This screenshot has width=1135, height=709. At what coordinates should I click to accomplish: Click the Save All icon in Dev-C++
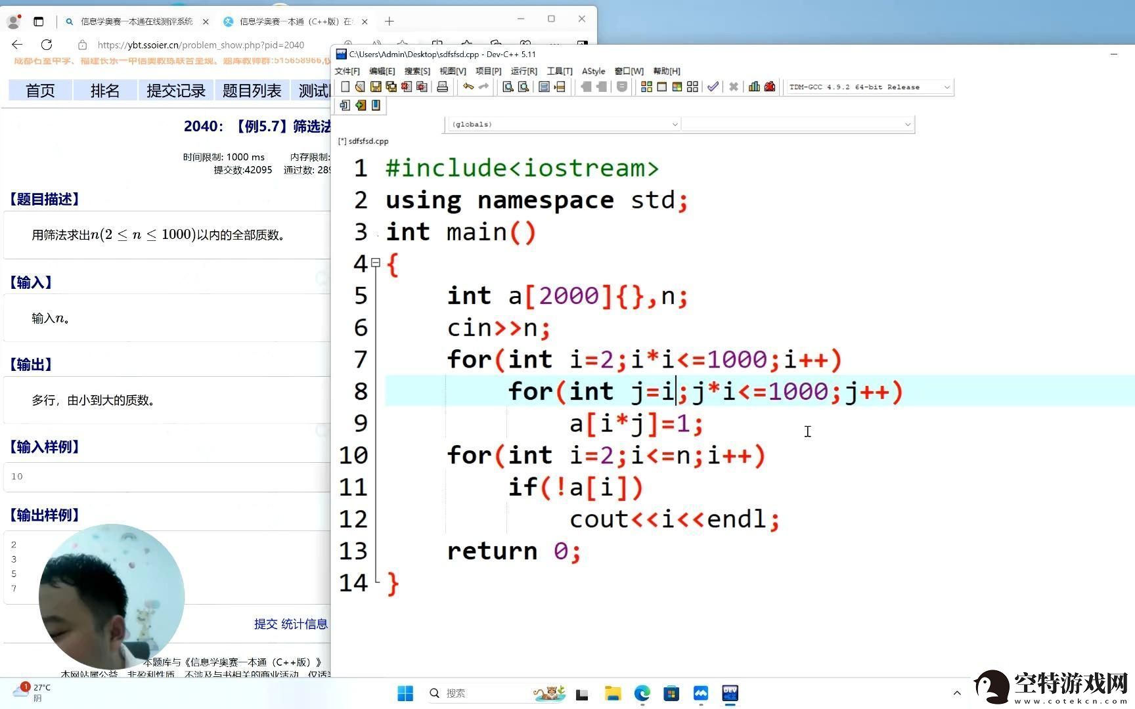coord(391,87)
